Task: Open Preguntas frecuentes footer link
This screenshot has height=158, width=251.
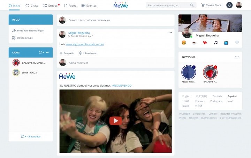Action: pos(230,114)
